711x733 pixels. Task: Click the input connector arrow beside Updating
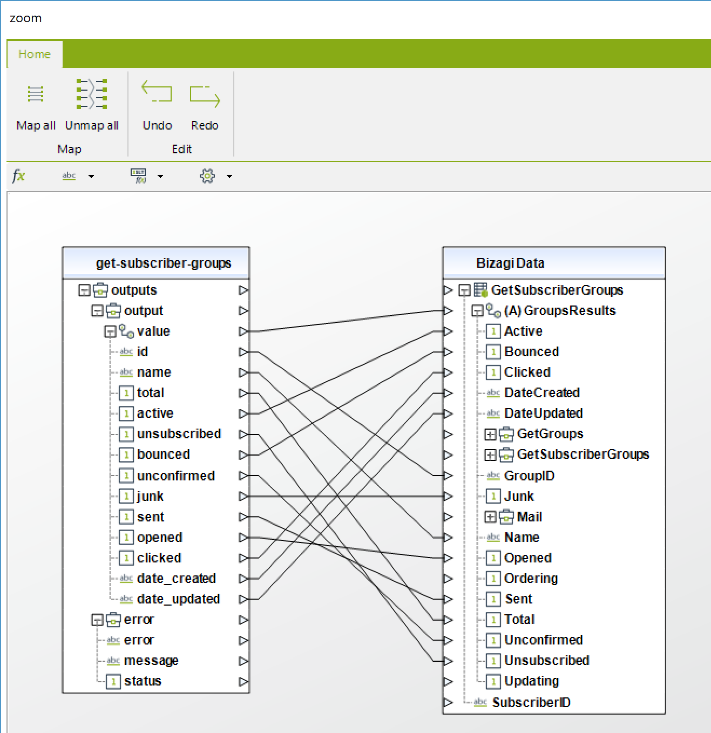point(448,681)
